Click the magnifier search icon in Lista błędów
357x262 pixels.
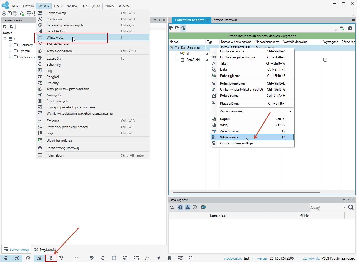click(x=351, y=207)
